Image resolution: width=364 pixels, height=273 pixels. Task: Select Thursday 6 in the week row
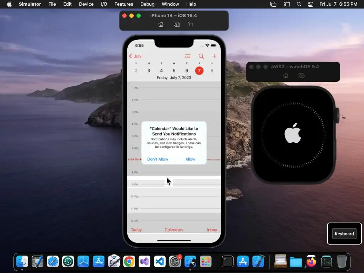(x=187, y=71)
